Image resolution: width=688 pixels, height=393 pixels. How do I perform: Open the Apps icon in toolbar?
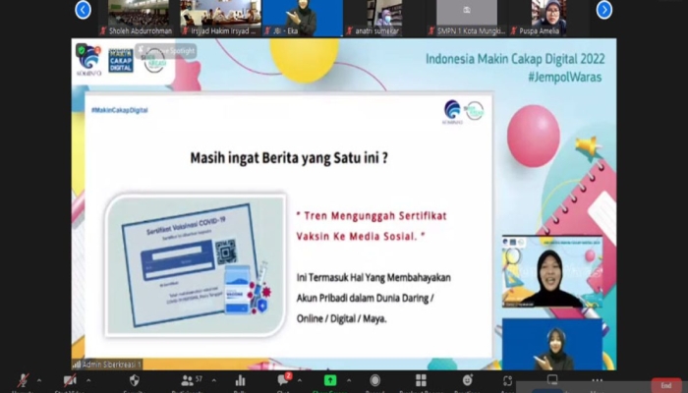click(508, 380)
